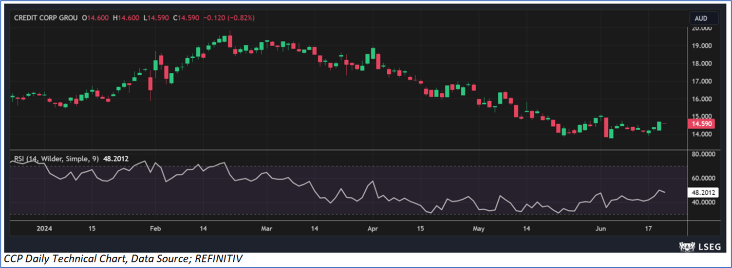Open the AUD currency selector
Screen dimensions: 732x268
704,19
